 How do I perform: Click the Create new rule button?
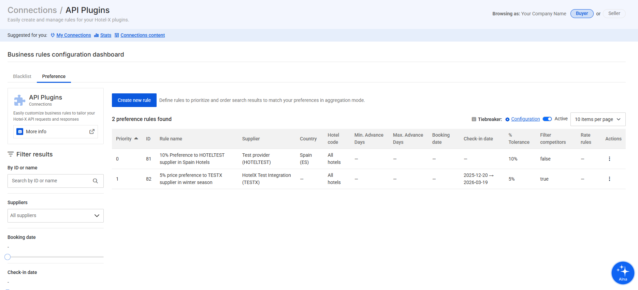click(134, 100)
